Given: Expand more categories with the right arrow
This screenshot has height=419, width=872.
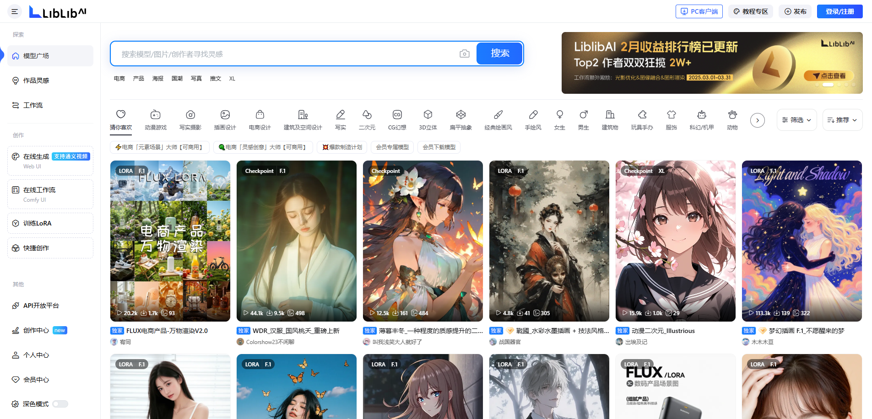Looking at the screenshot, I should coord(758,120).
